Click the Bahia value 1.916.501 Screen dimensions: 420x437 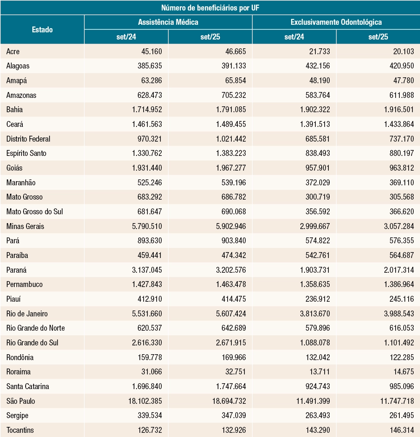point(399,110)
